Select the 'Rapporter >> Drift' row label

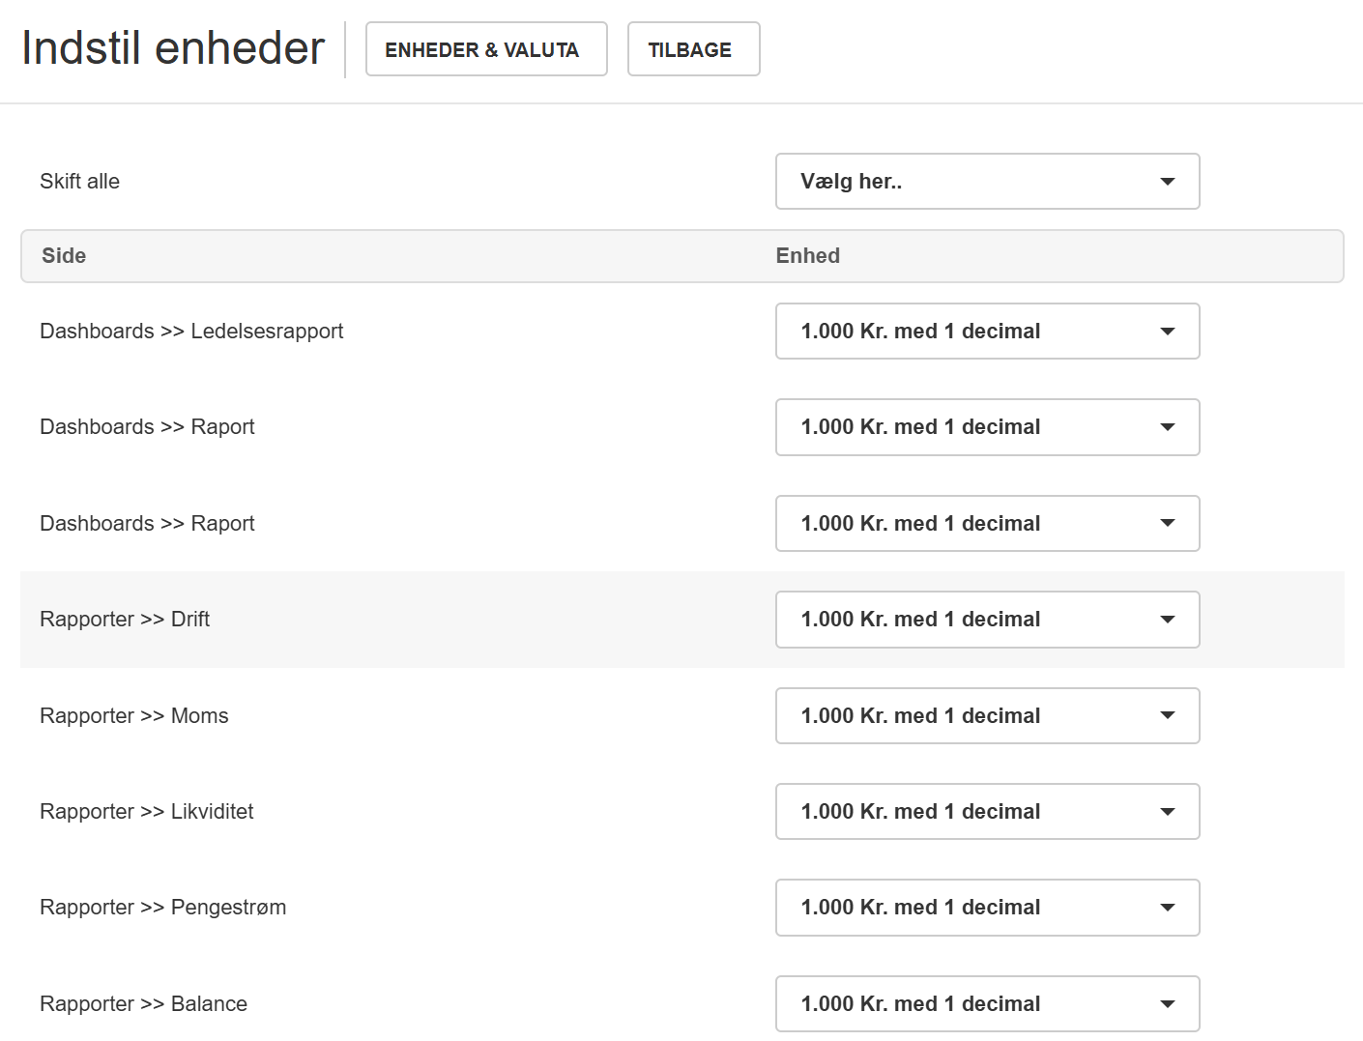coord(125,620)
